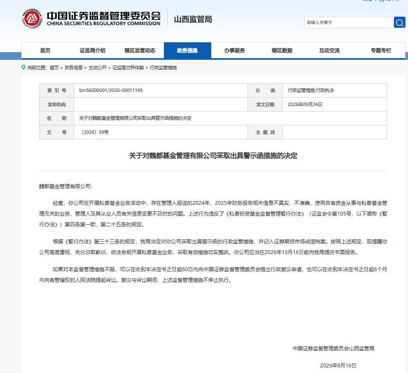Open the 辖区监管动态 navigation tab
The height and width of the screenshot is (373, 408).
(140, 50)
